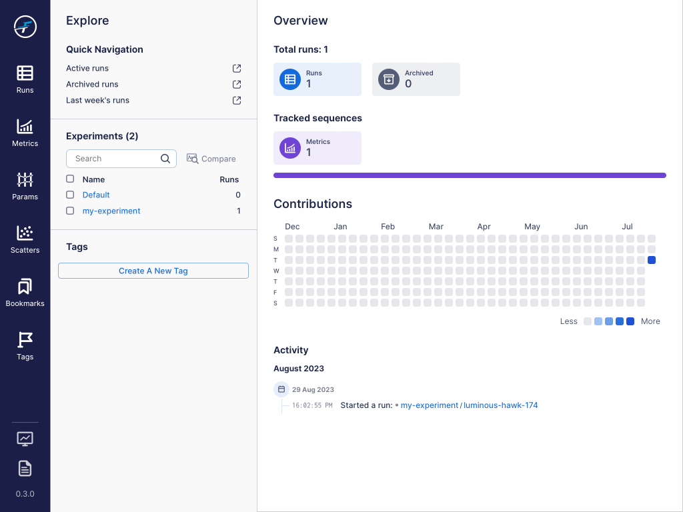
Task: Check the checkbox next to Default experiment
Action: (x=70, y=195)
